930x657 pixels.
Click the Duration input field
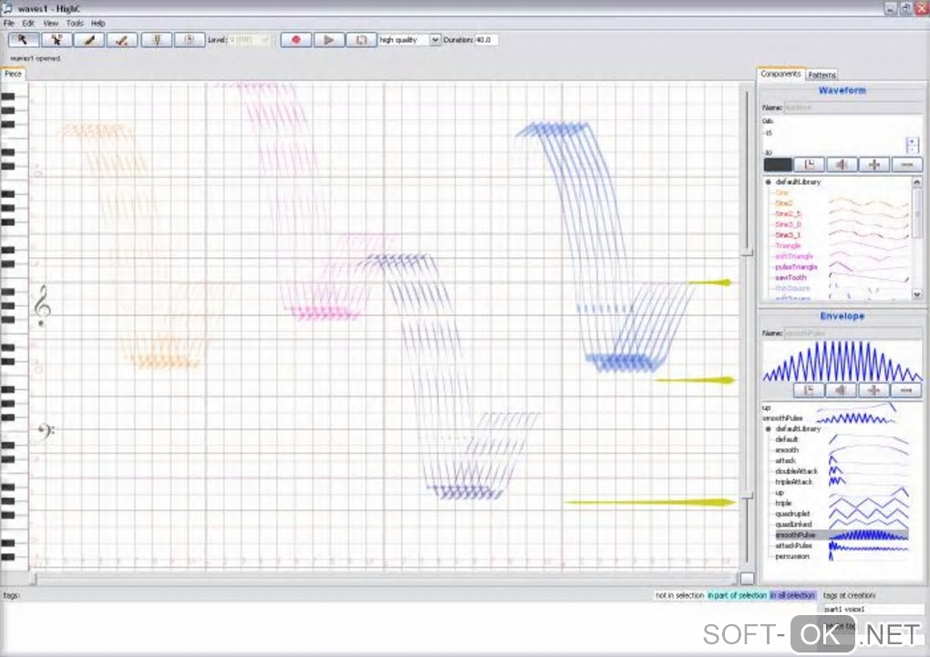click(x=486, y=40)
